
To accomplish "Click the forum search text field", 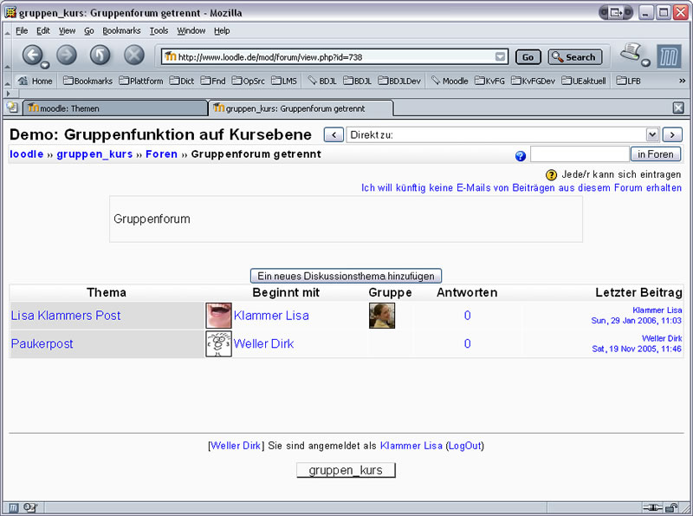I will tap(579, 154).
